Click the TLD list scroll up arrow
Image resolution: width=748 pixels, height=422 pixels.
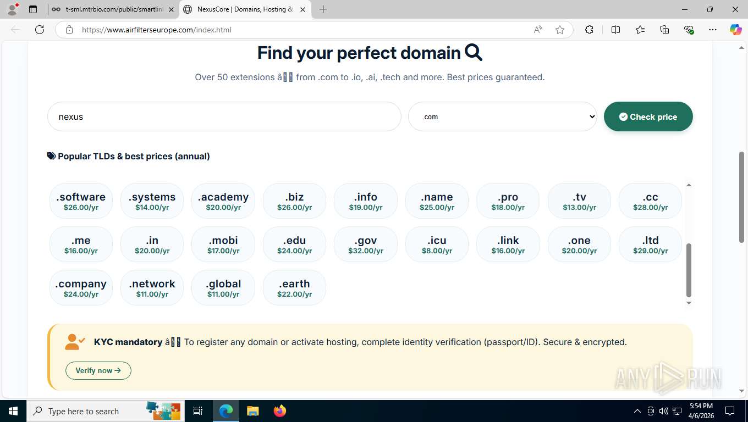[x=689, y=185]
